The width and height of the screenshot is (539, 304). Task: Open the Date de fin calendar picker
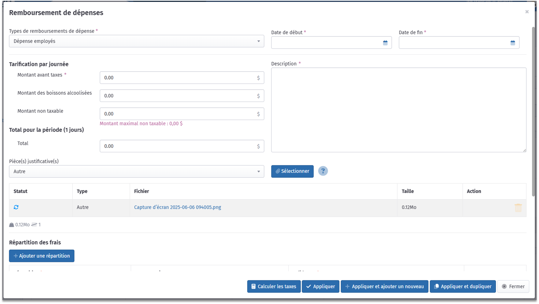[x=513, y=43]
